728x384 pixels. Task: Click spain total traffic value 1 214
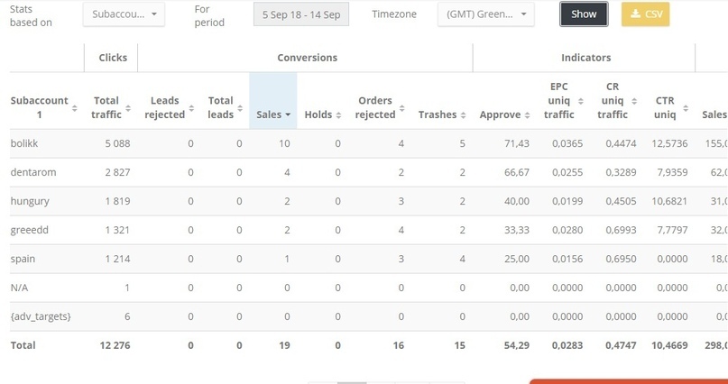point(117,259)
